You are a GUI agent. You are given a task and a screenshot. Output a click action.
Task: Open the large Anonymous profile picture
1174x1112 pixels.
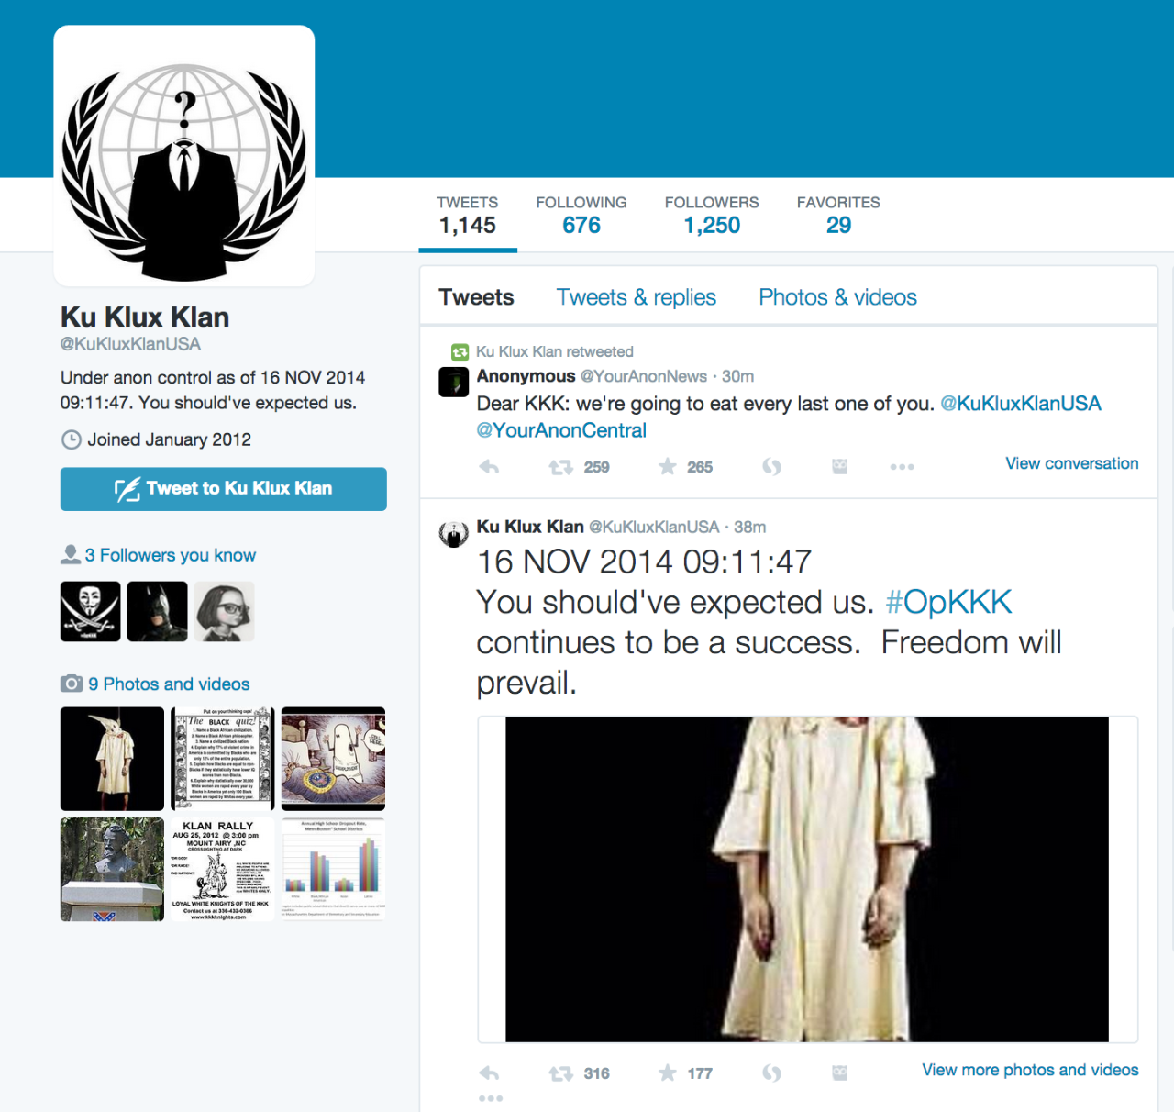pos(184,156)
